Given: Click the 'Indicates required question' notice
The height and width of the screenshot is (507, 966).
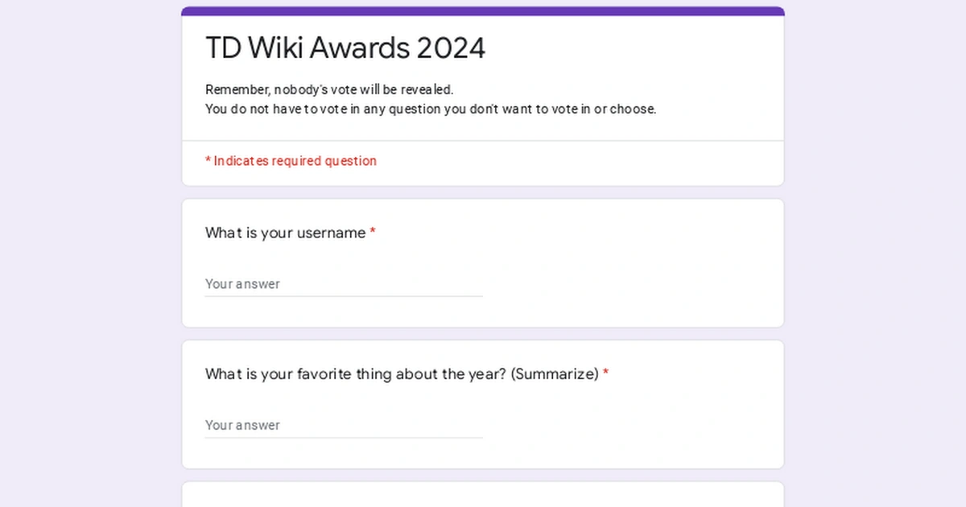Looking at the screenshot, I should (295, 161).
